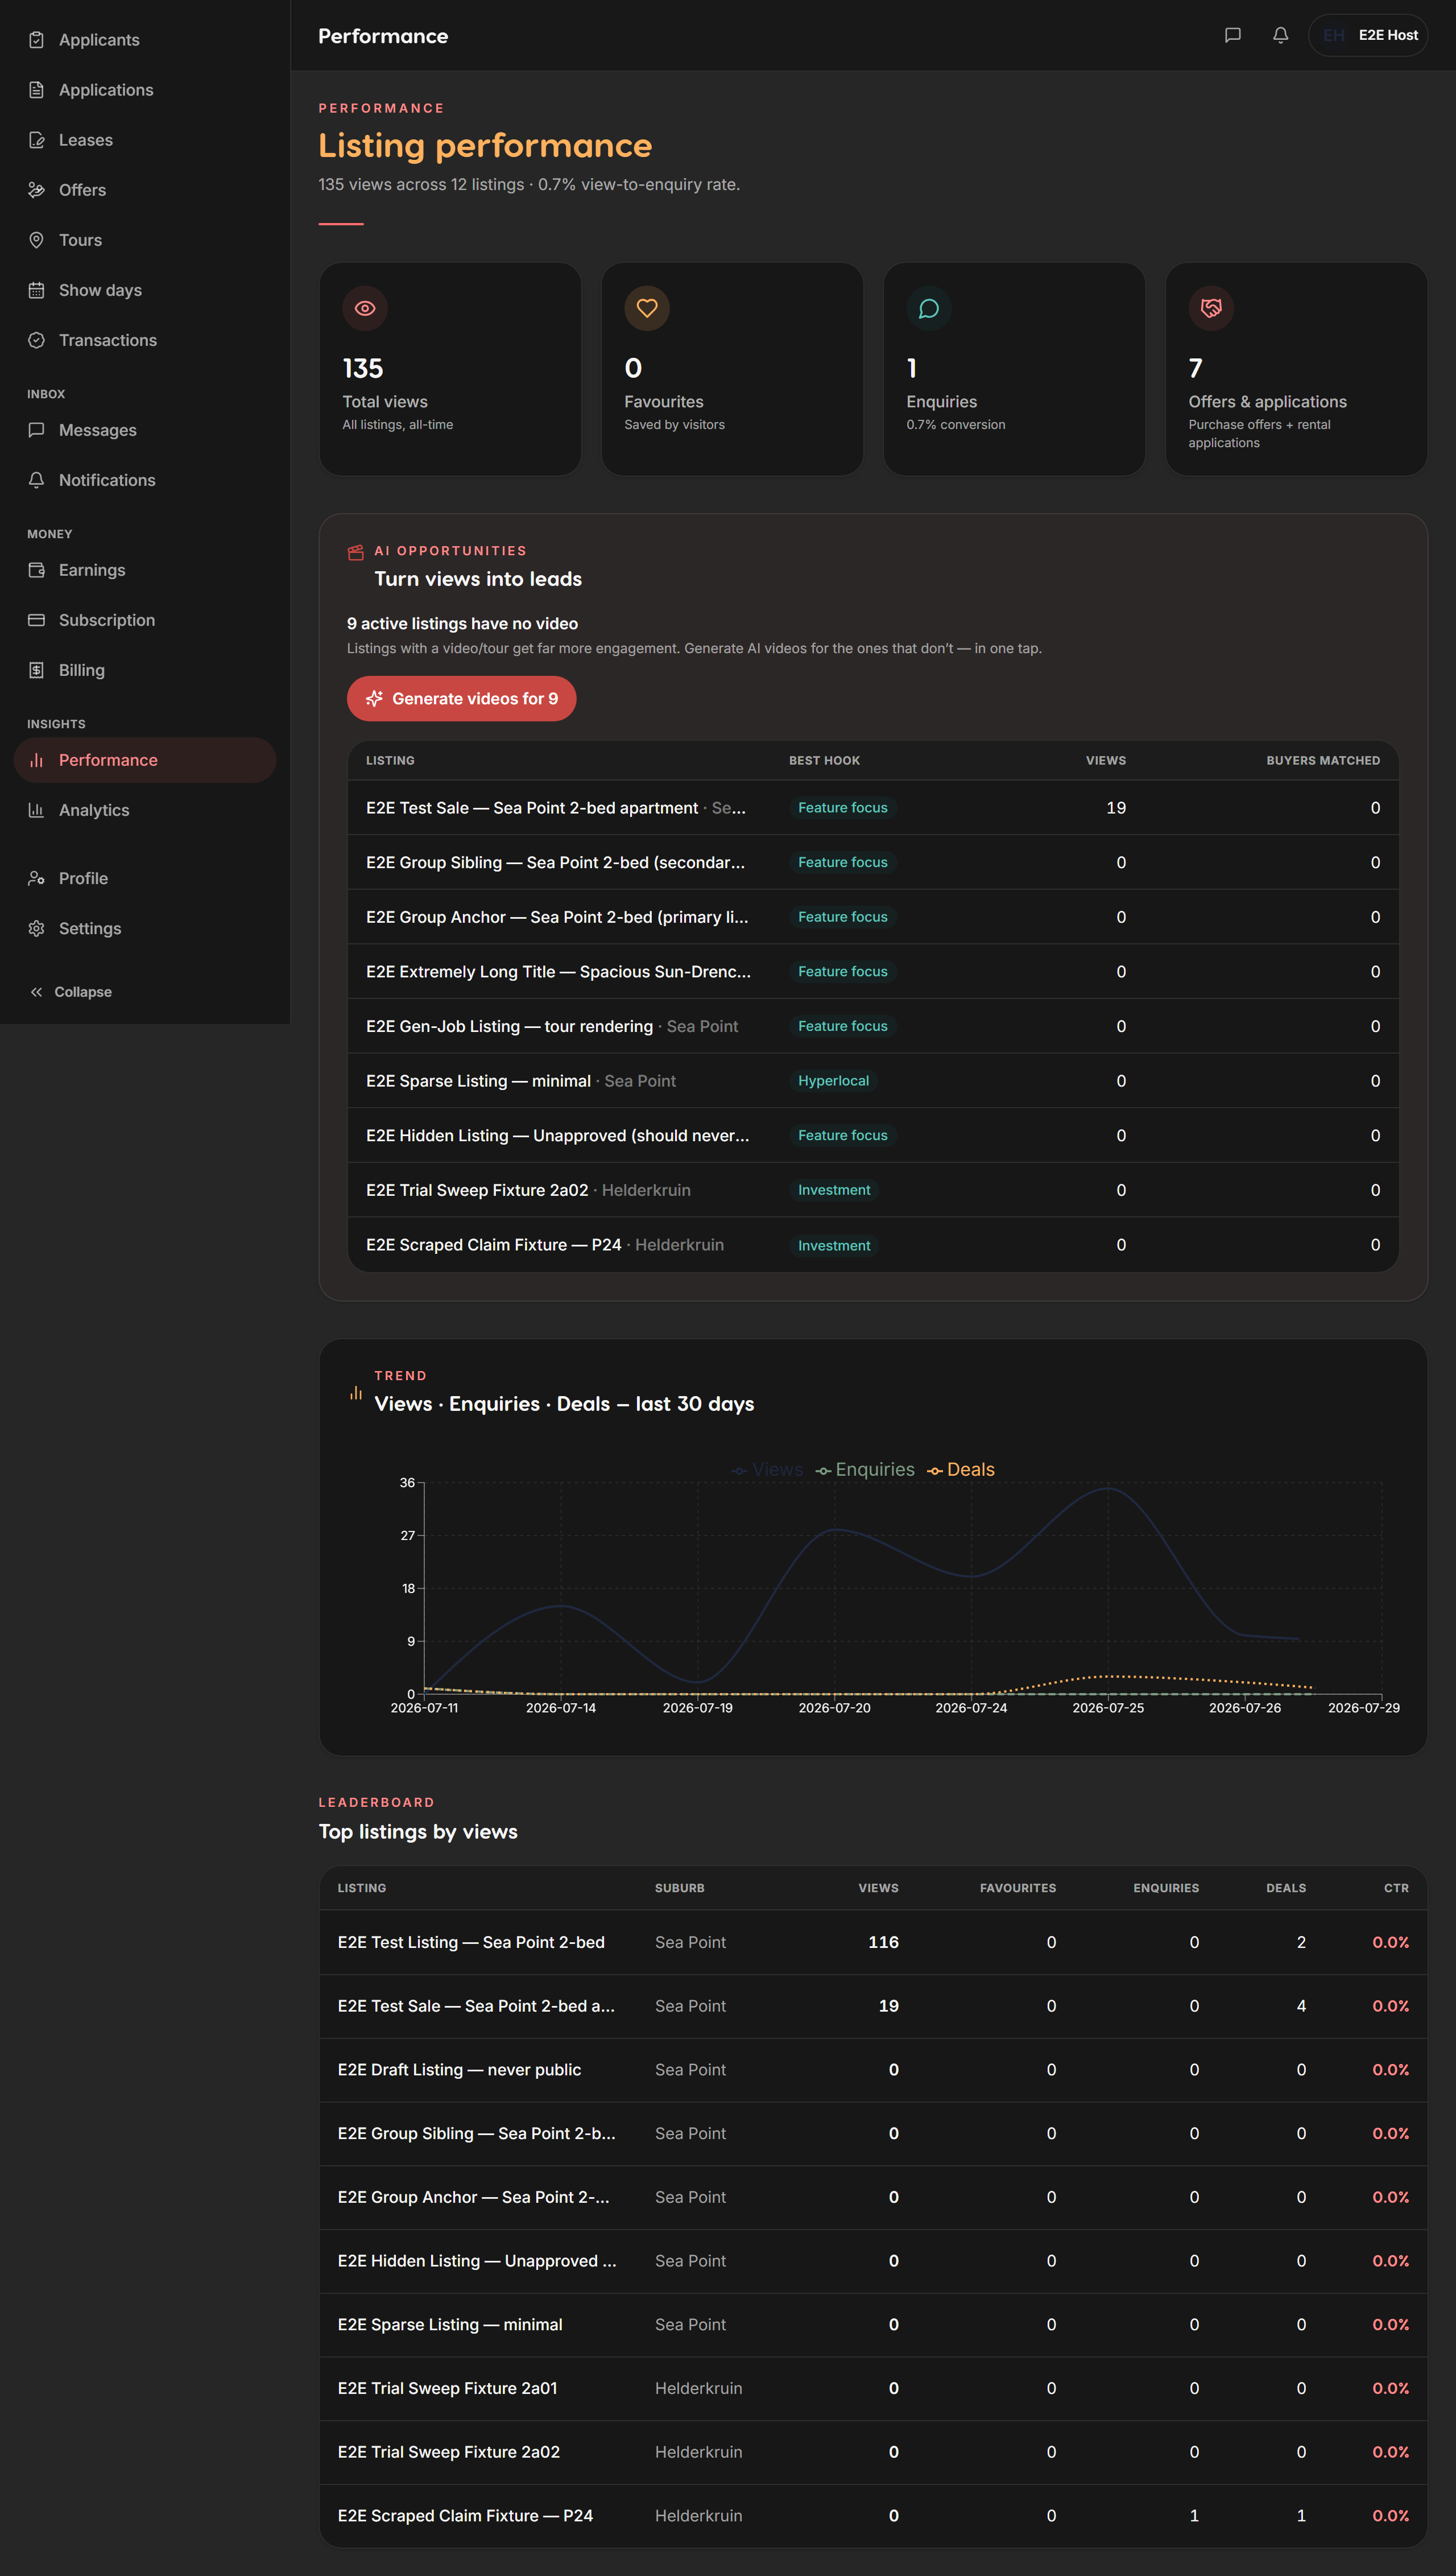Click Generate videos for 9 button
This screenshot has height=2576, width=1456.
(x=461, y=699)
